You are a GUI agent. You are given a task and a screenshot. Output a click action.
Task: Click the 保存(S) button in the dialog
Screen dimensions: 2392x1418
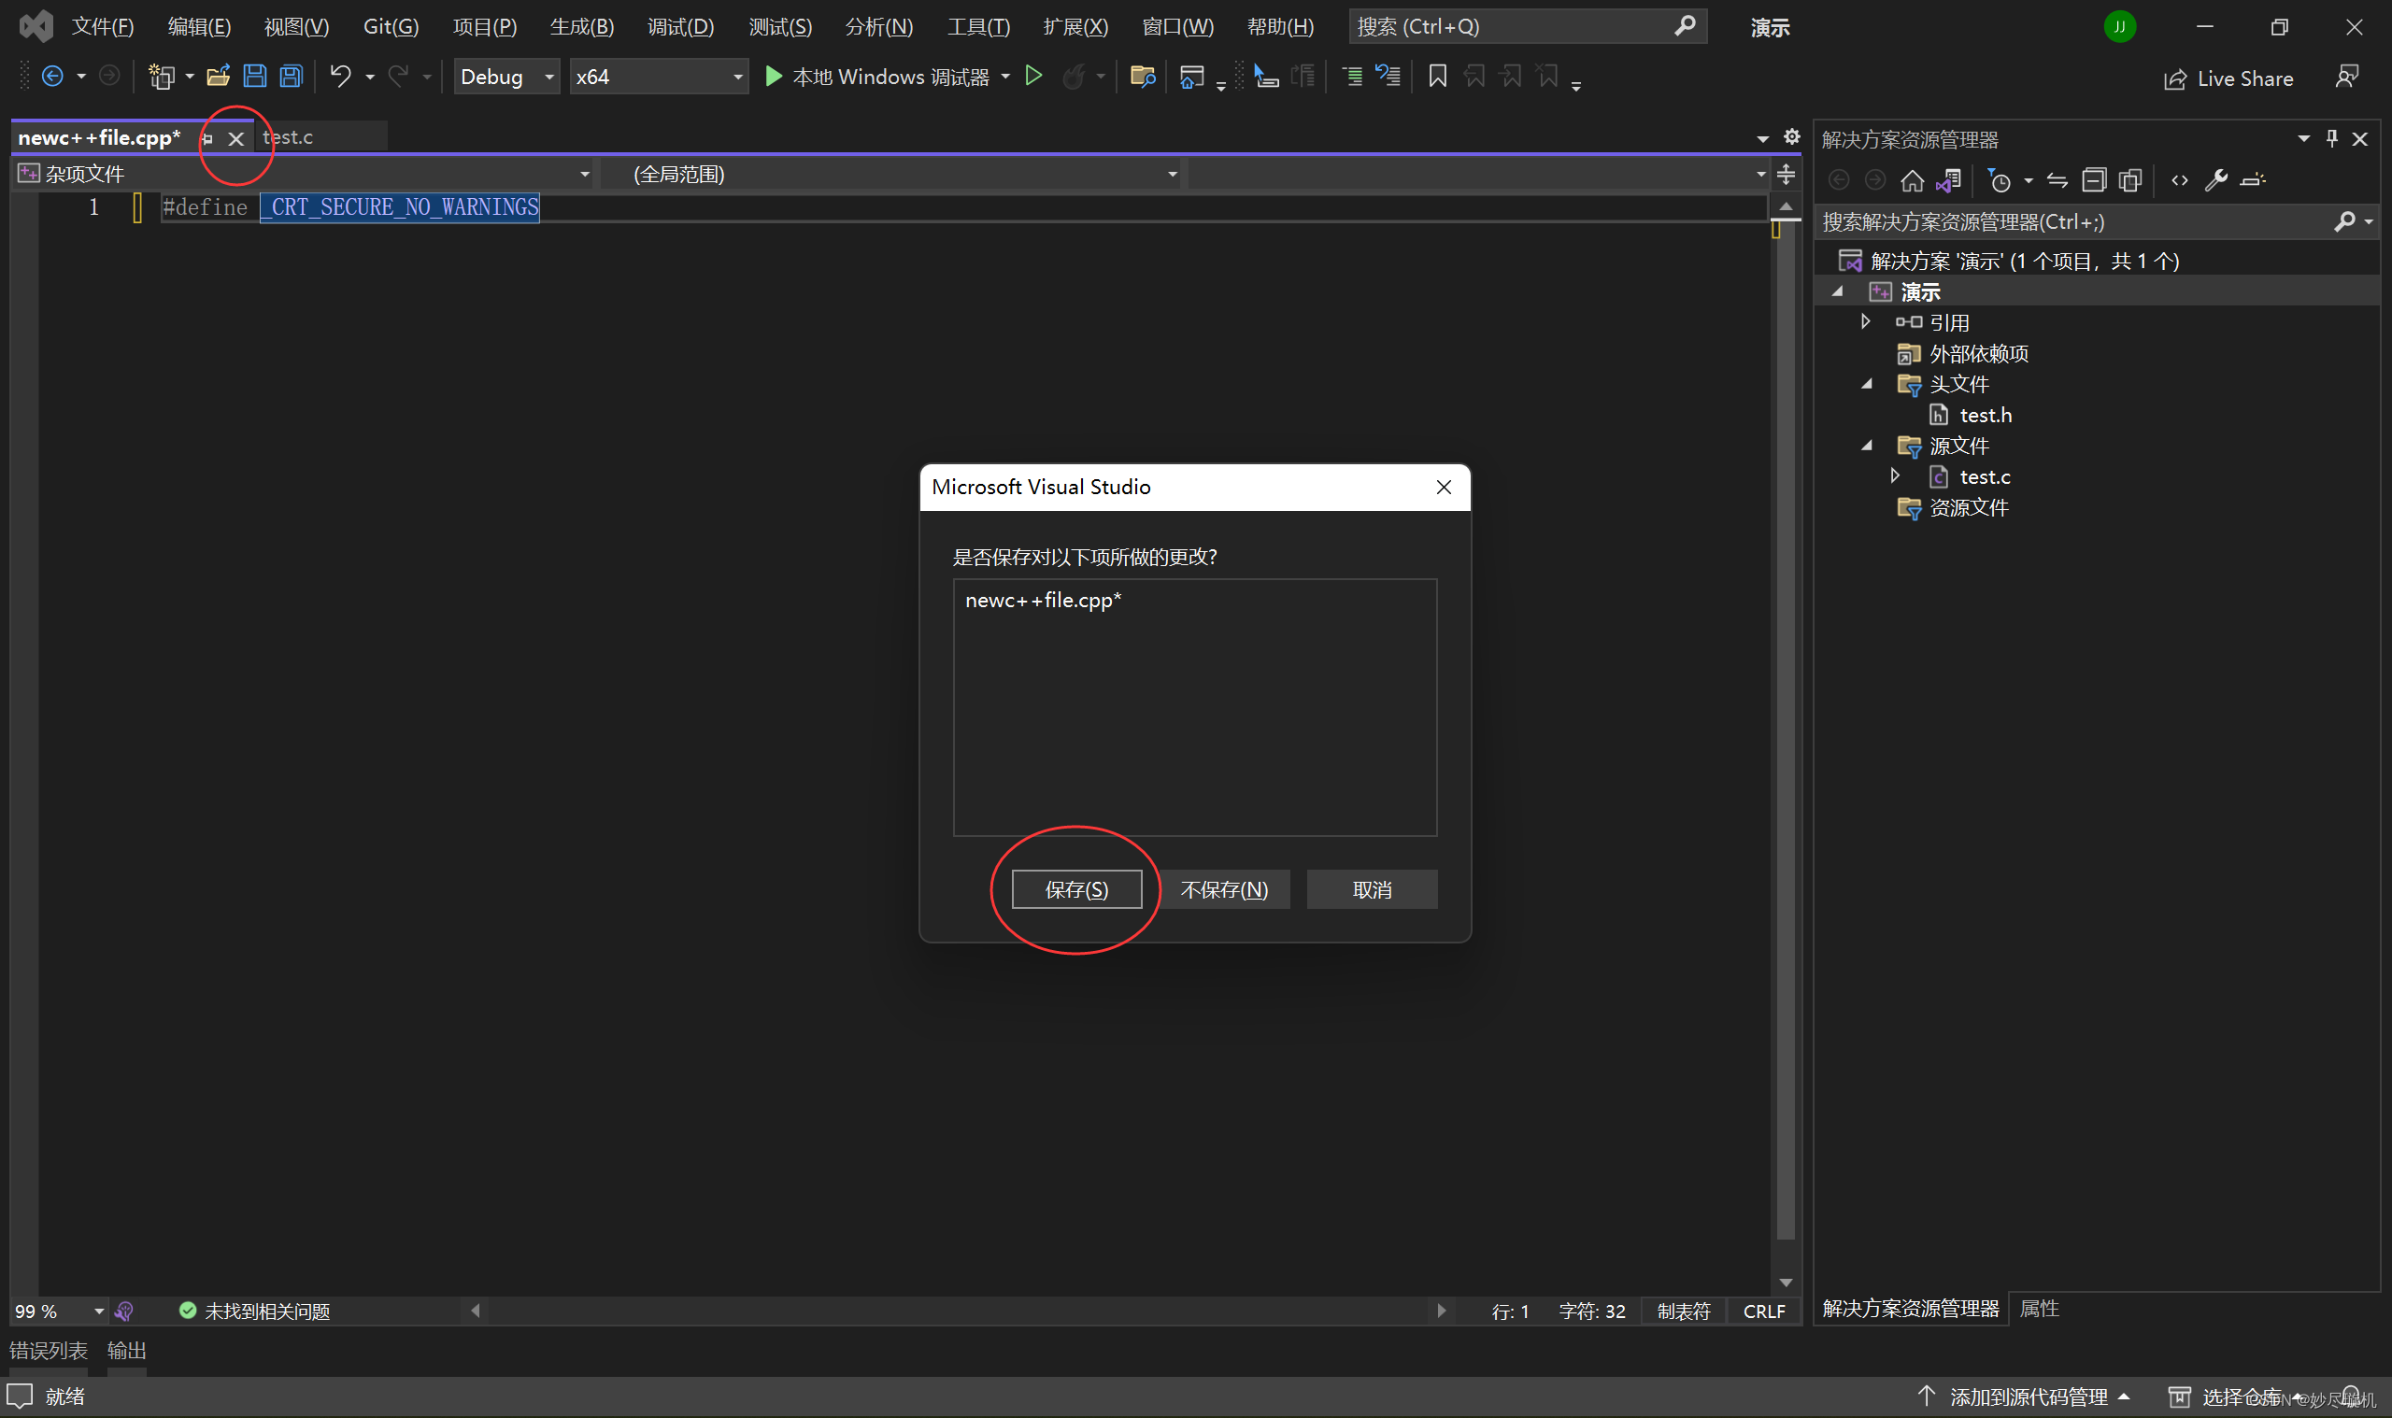[x=1076, y=888]
